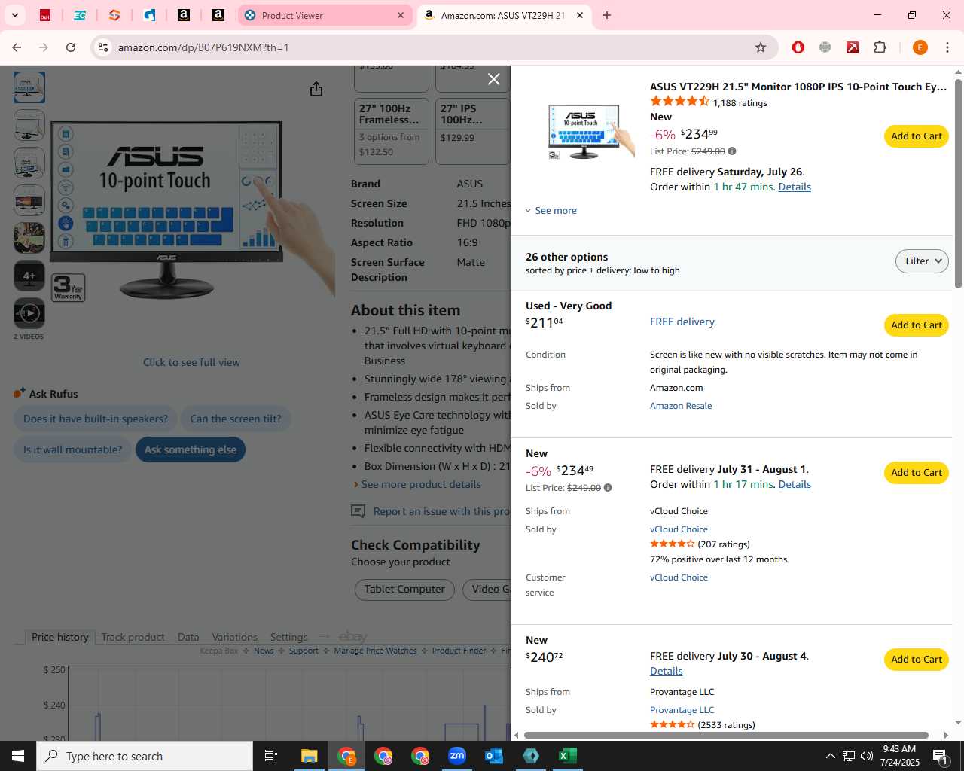View site information icon in address bar
Screen dimensions: 964x771
point(103,47)
